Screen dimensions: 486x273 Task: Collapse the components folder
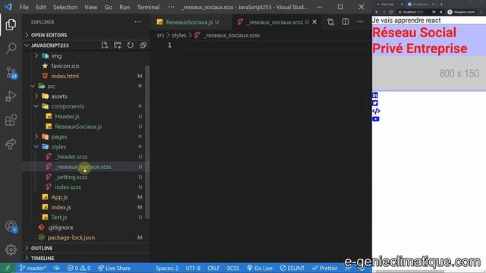(x=68, y=106)
